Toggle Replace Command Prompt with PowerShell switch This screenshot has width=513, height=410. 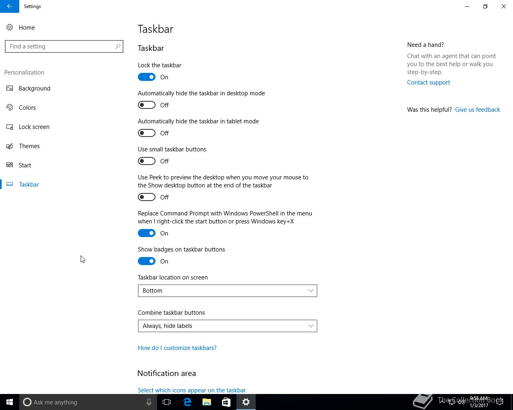tap(147, 233)
